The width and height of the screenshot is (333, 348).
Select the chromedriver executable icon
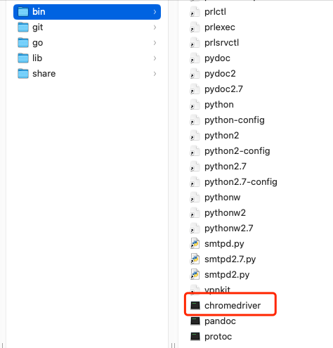pos(195,305)
